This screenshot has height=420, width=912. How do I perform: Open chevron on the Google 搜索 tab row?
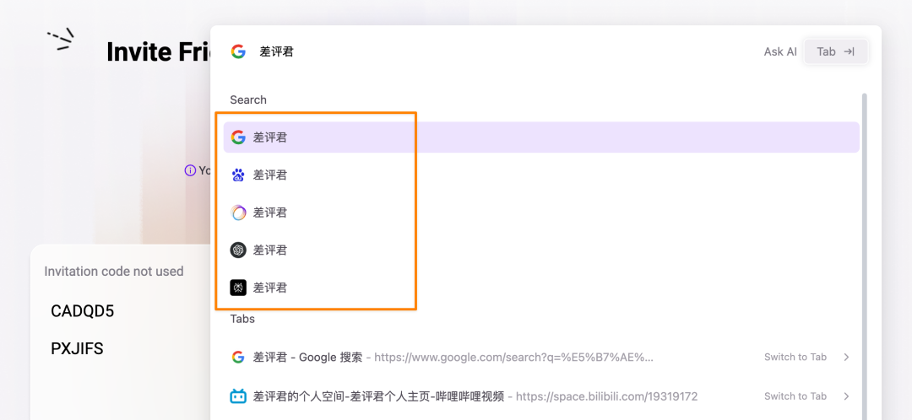[x=846, y=358]
